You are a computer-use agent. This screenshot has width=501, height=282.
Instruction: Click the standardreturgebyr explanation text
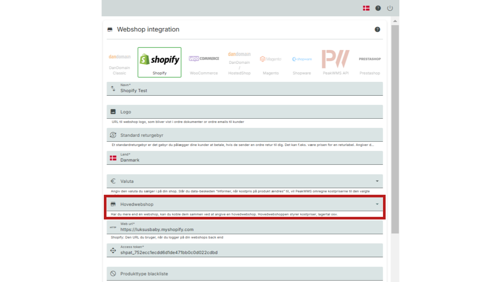coord(243,145)
